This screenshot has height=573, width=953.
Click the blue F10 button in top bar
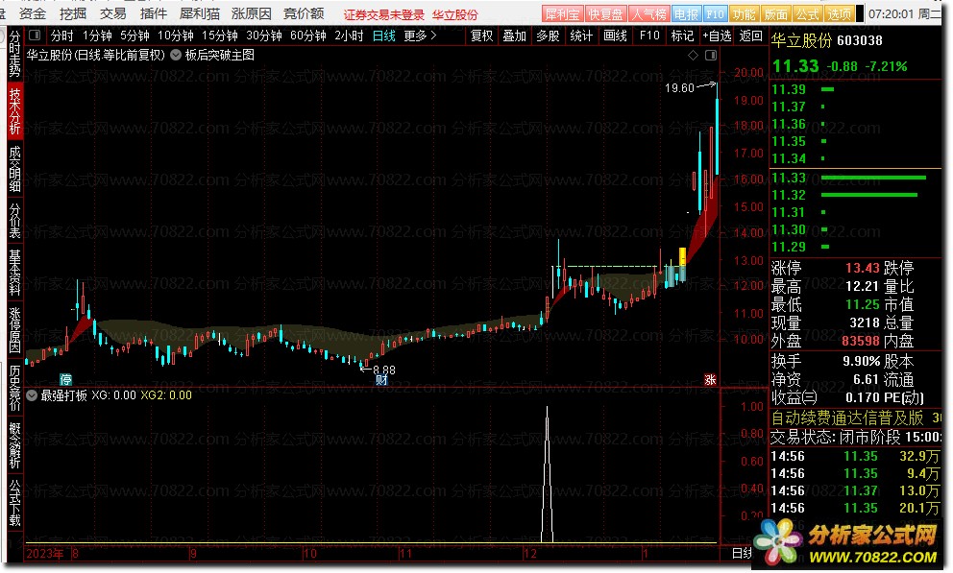(715, 14)
